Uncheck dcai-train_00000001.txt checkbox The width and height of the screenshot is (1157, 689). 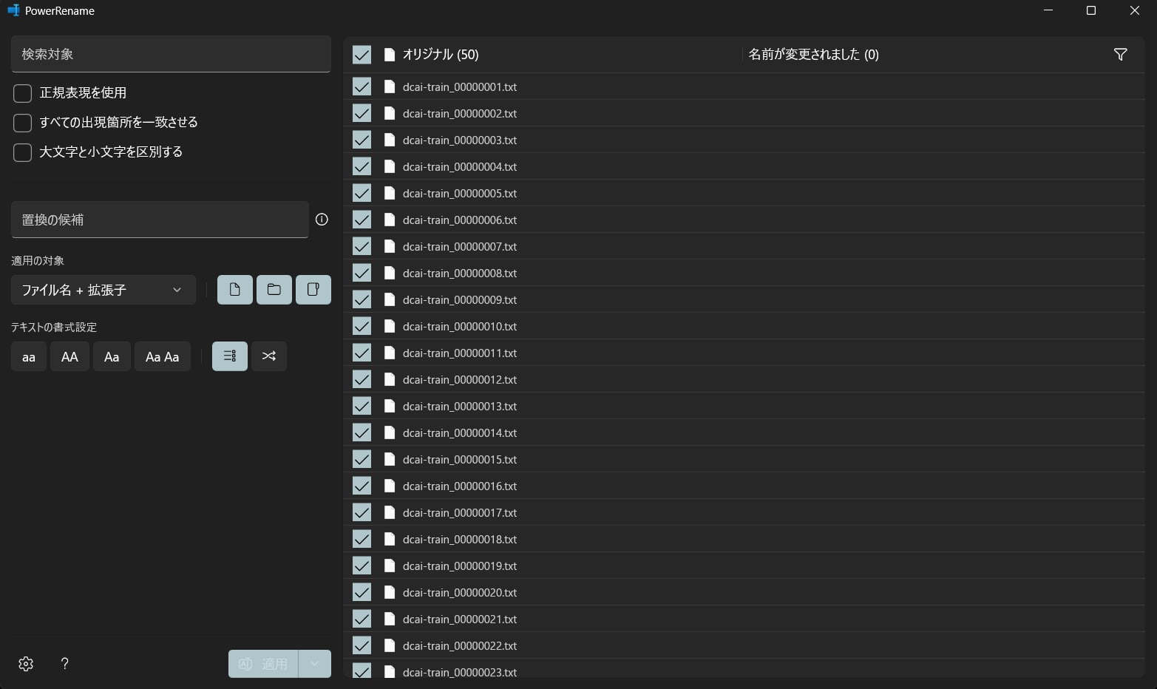362,86
